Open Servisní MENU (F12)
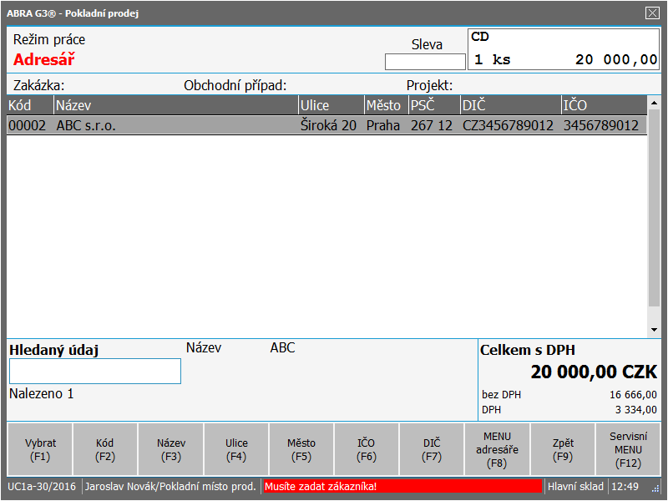668x501 pixels. (628, 450)
